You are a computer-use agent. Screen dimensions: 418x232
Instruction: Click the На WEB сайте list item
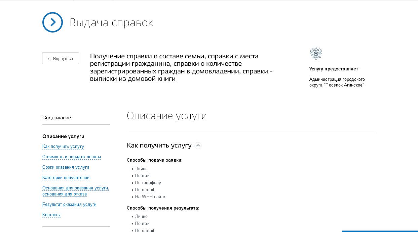150,197
